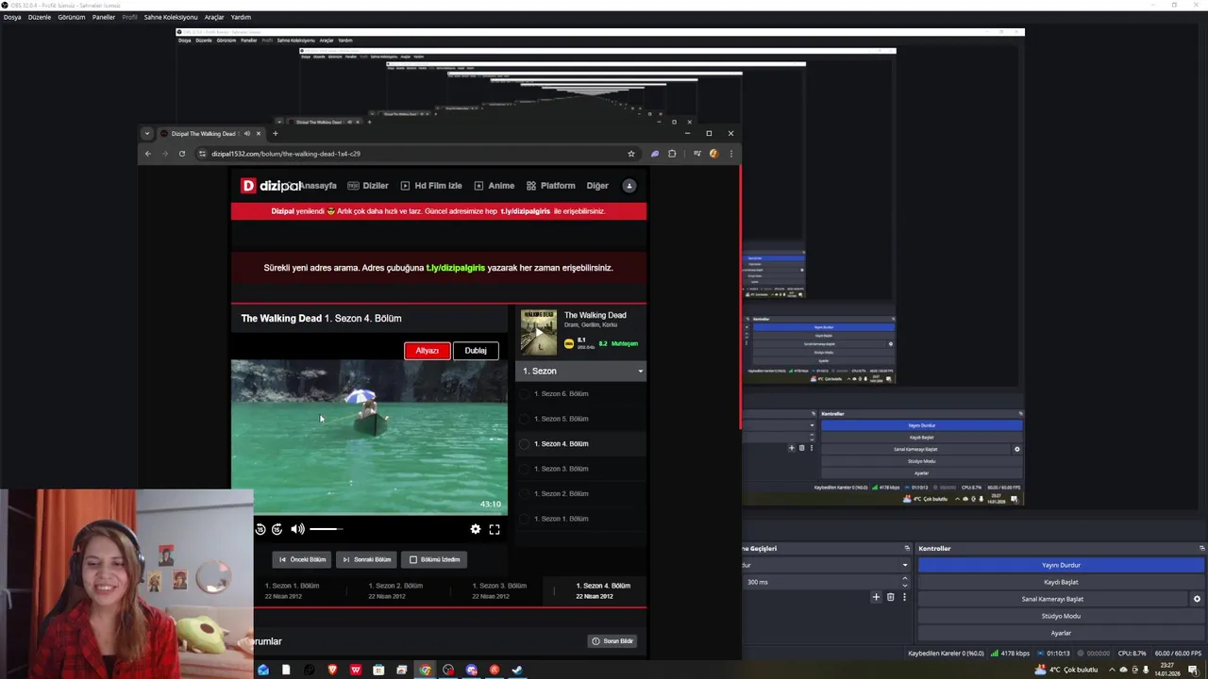Viewport: 1208px width, 679px height.
Task: Click the Chrome taskbar icon
Action: coord(426,671)
